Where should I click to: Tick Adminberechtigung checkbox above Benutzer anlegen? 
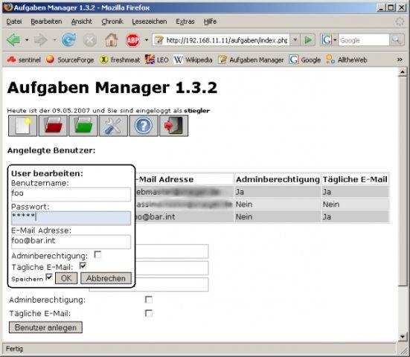coord(149,300)
